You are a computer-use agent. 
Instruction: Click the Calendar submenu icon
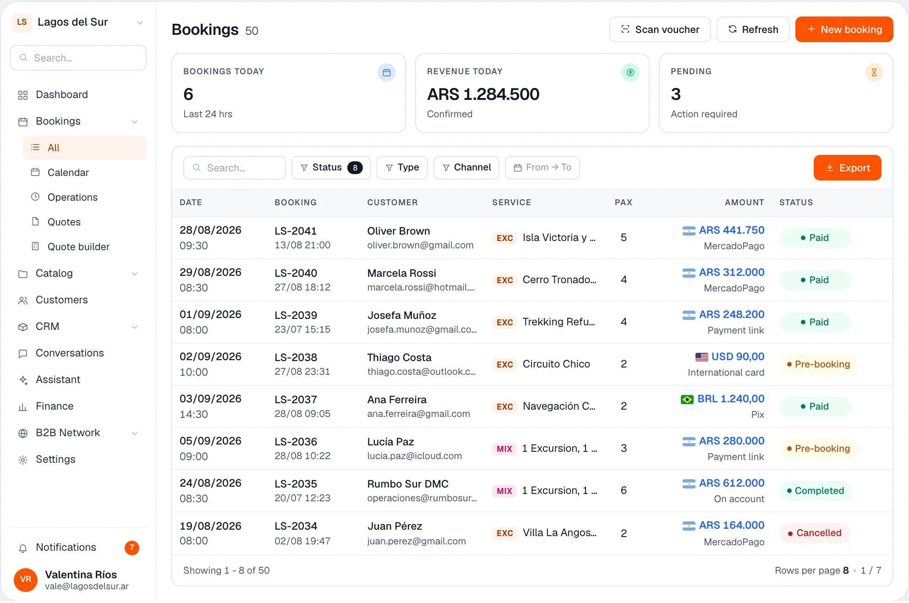tap(35, 172)
